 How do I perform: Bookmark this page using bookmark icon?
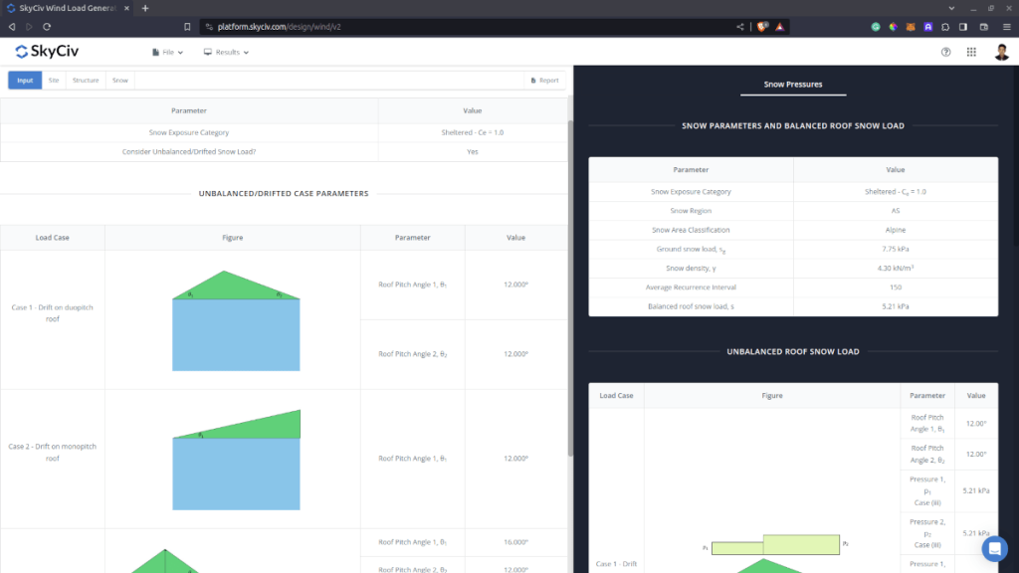click(x=187, y=27)
